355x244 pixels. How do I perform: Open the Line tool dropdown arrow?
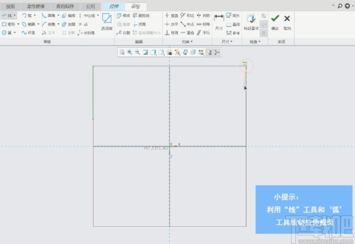click(15, 15)
